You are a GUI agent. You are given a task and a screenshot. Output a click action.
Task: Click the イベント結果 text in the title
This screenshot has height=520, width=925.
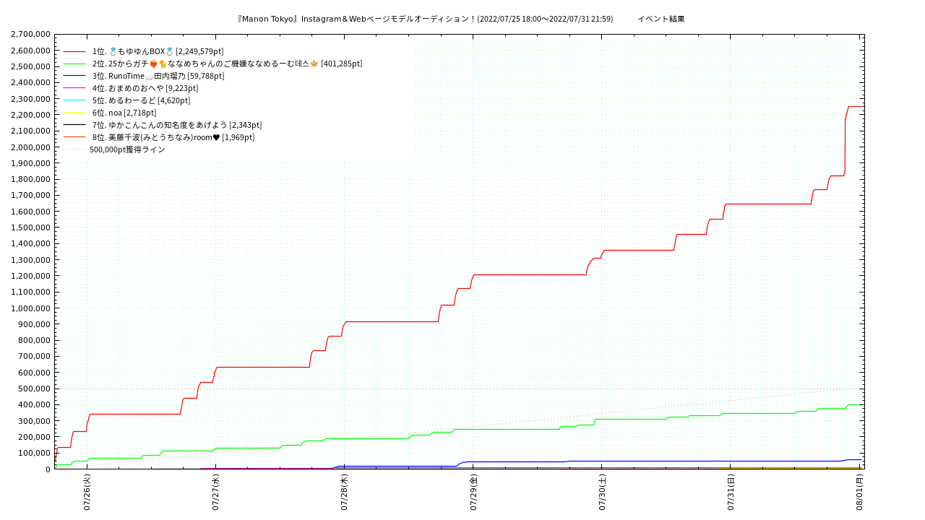click(661, 19)
